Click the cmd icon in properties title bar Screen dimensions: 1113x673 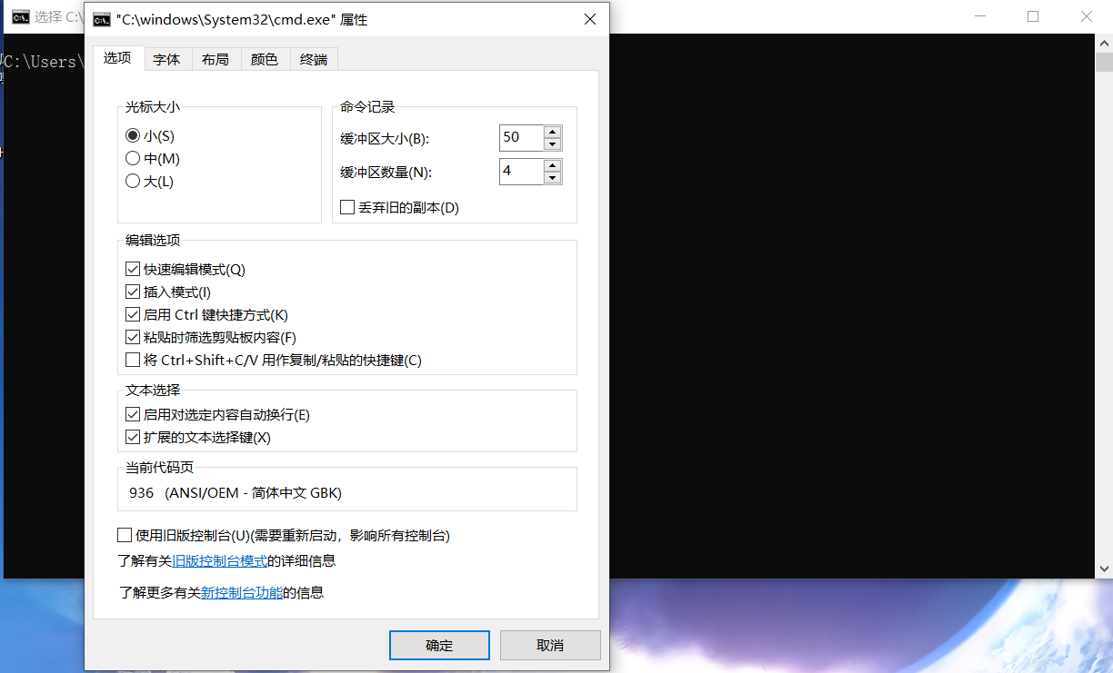pyautogui.click(x=101, y=19)
